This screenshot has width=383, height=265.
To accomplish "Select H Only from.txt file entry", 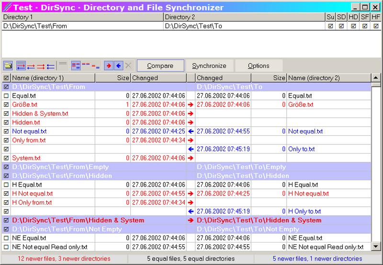I will pos(32,202).
